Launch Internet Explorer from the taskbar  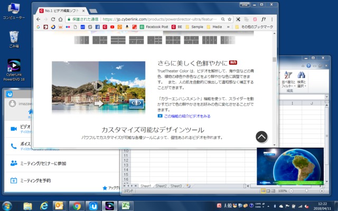44,205
